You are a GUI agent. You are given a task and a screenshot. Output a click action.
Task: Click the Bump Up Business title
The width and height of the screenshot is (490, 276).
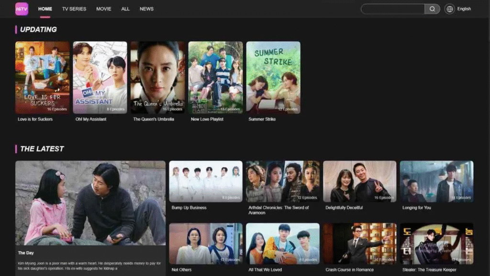(189, 207)
